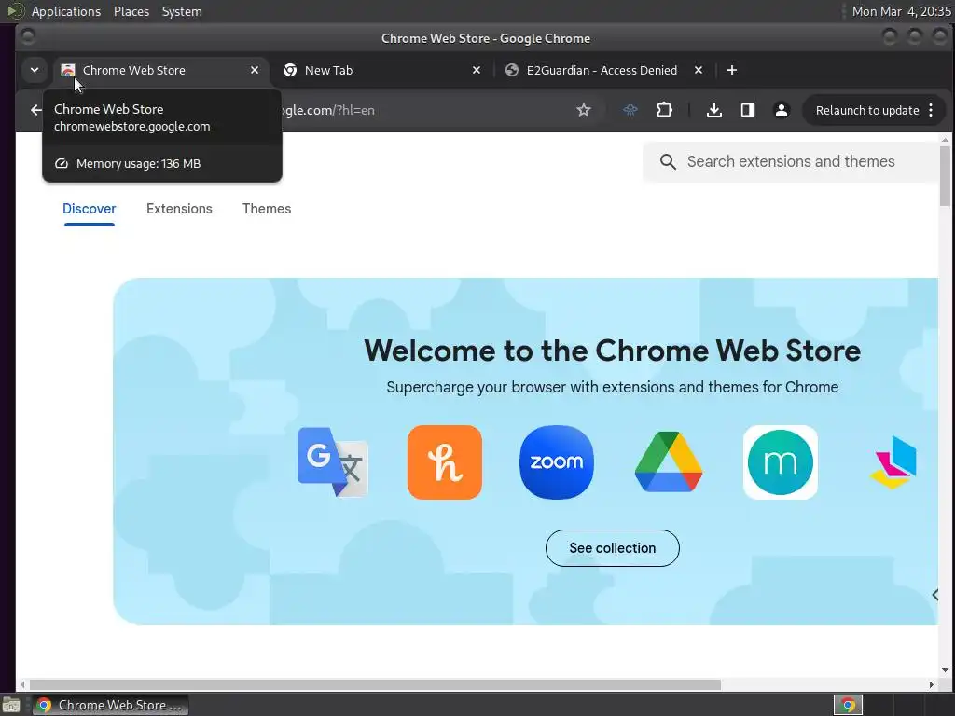Open the teal 'm' extension icon

pyautogui.click(x=781, y=462)
